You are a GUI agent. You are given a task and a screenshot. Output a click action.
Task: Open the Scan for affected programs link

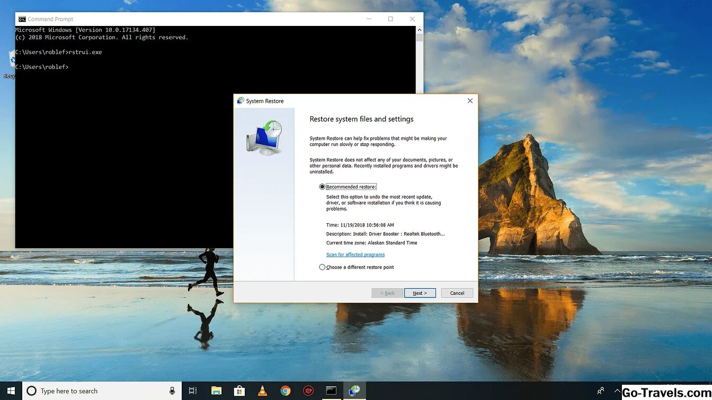coord(355,254)
